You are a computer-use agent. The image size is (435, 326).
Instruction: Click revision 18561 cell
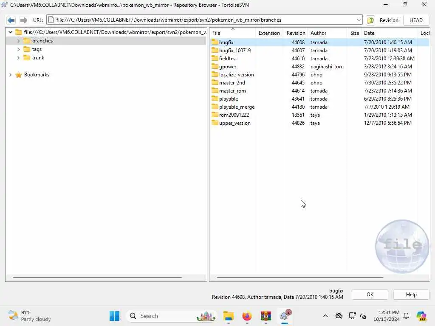[298, 115]
